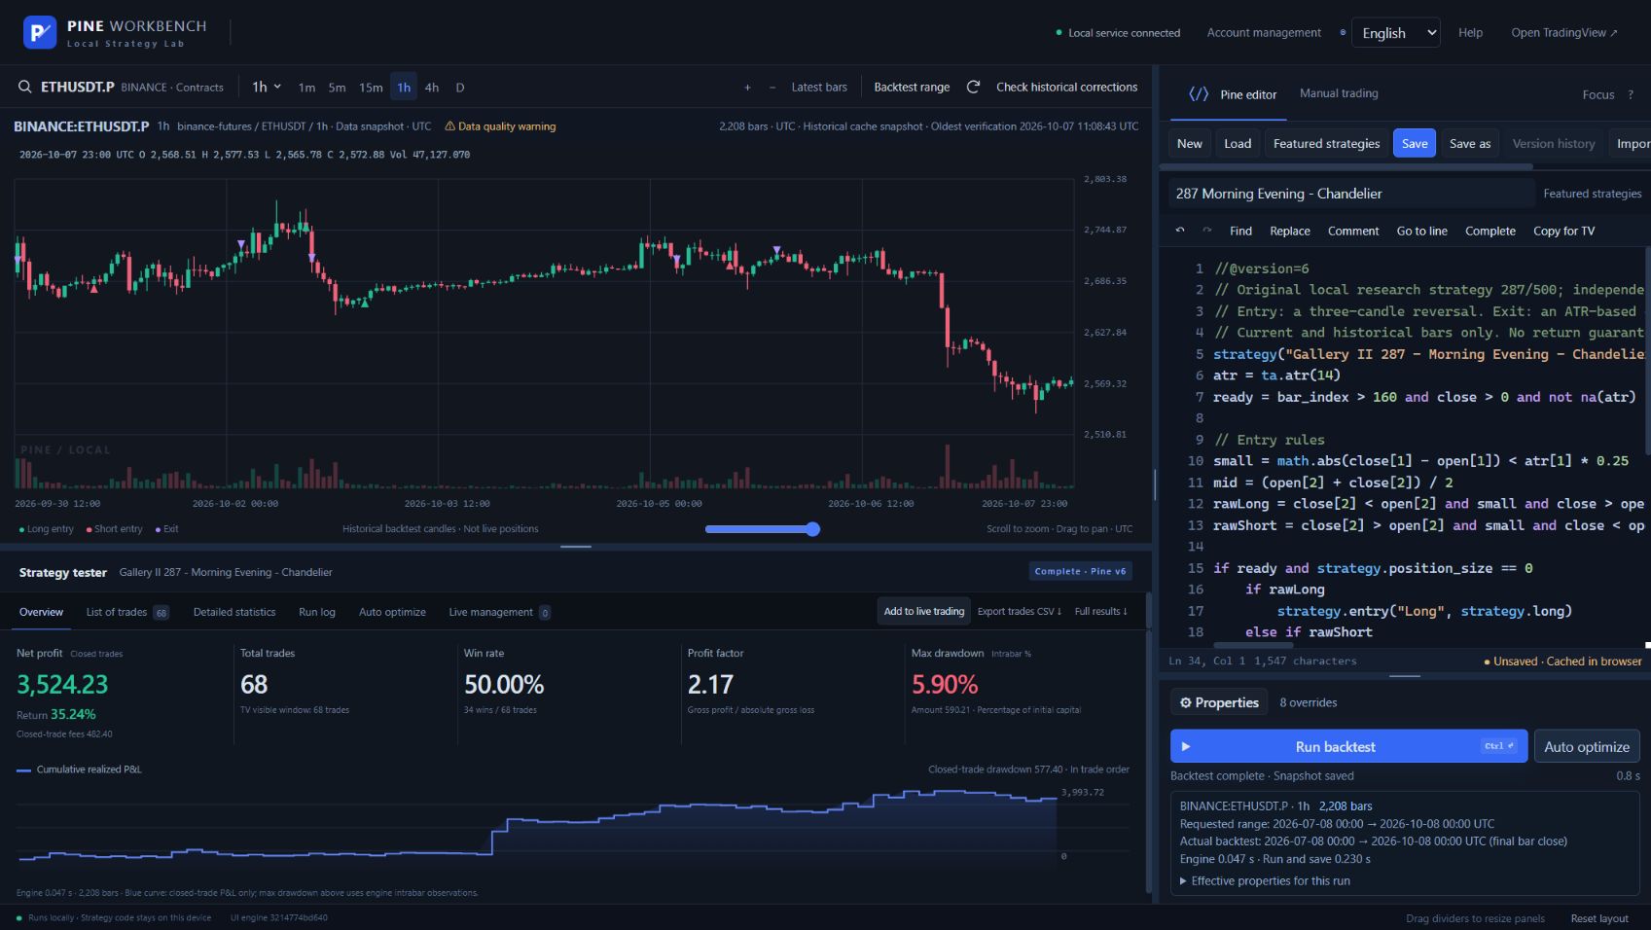
Task: Click the Data quality warning triangle icon
Action: (449, 126)
